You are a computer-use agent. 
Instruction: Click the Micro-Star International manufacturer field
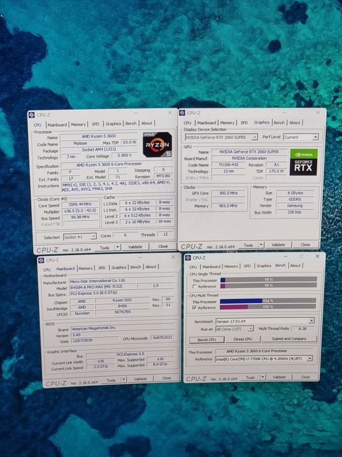click(122, 280)
